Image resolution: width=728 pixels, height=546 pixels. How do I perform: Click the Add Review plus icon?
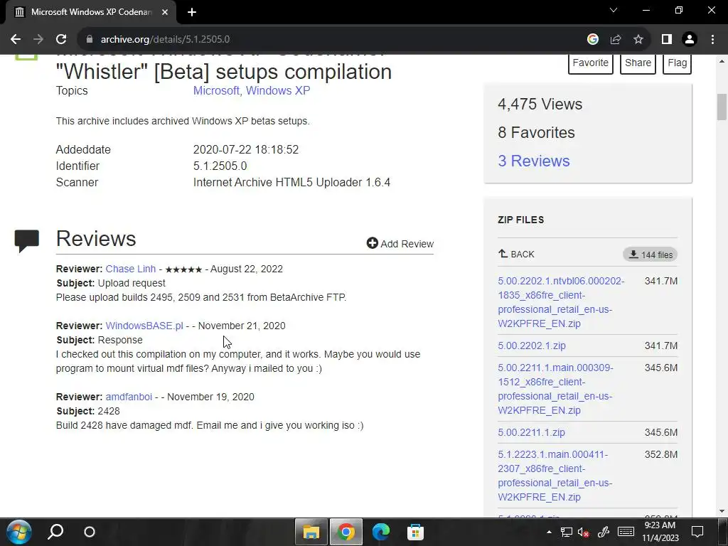pyautogui.click(x=372, y=243)
